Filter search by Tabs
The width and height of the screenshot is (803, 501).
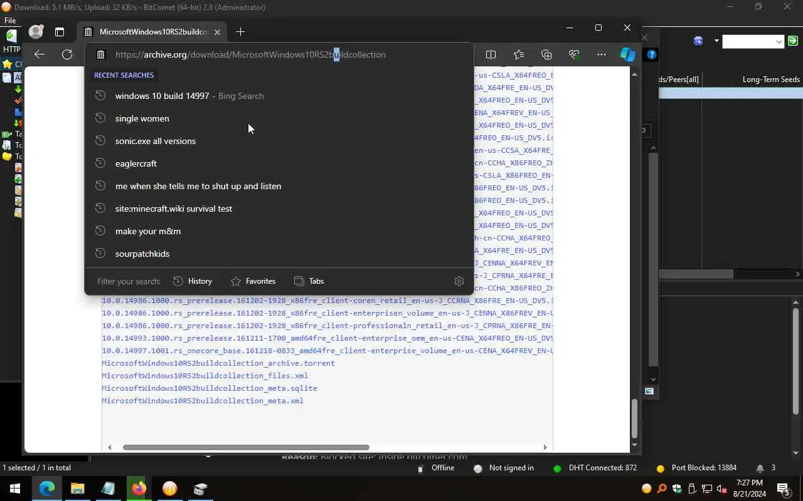pyautogui.click(x=309, y=281)
